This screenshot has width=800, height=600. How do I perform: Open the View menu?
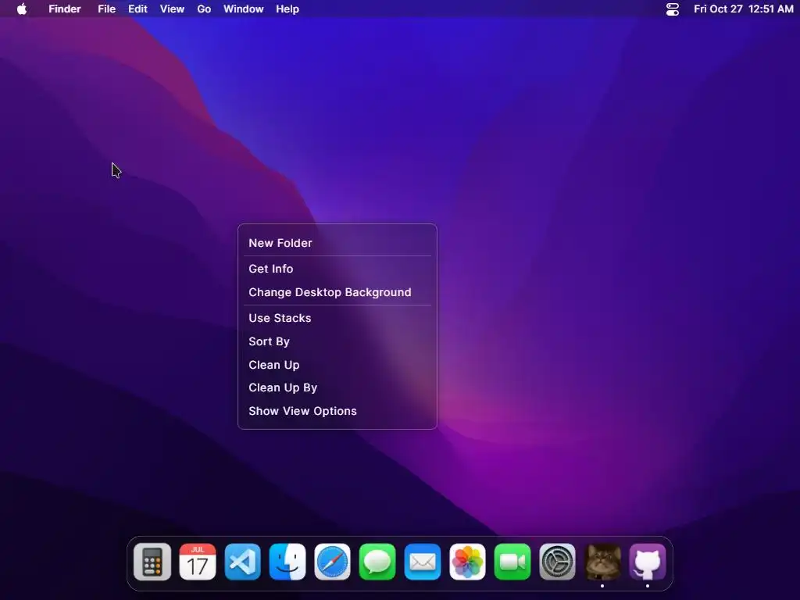coord(172,9)
